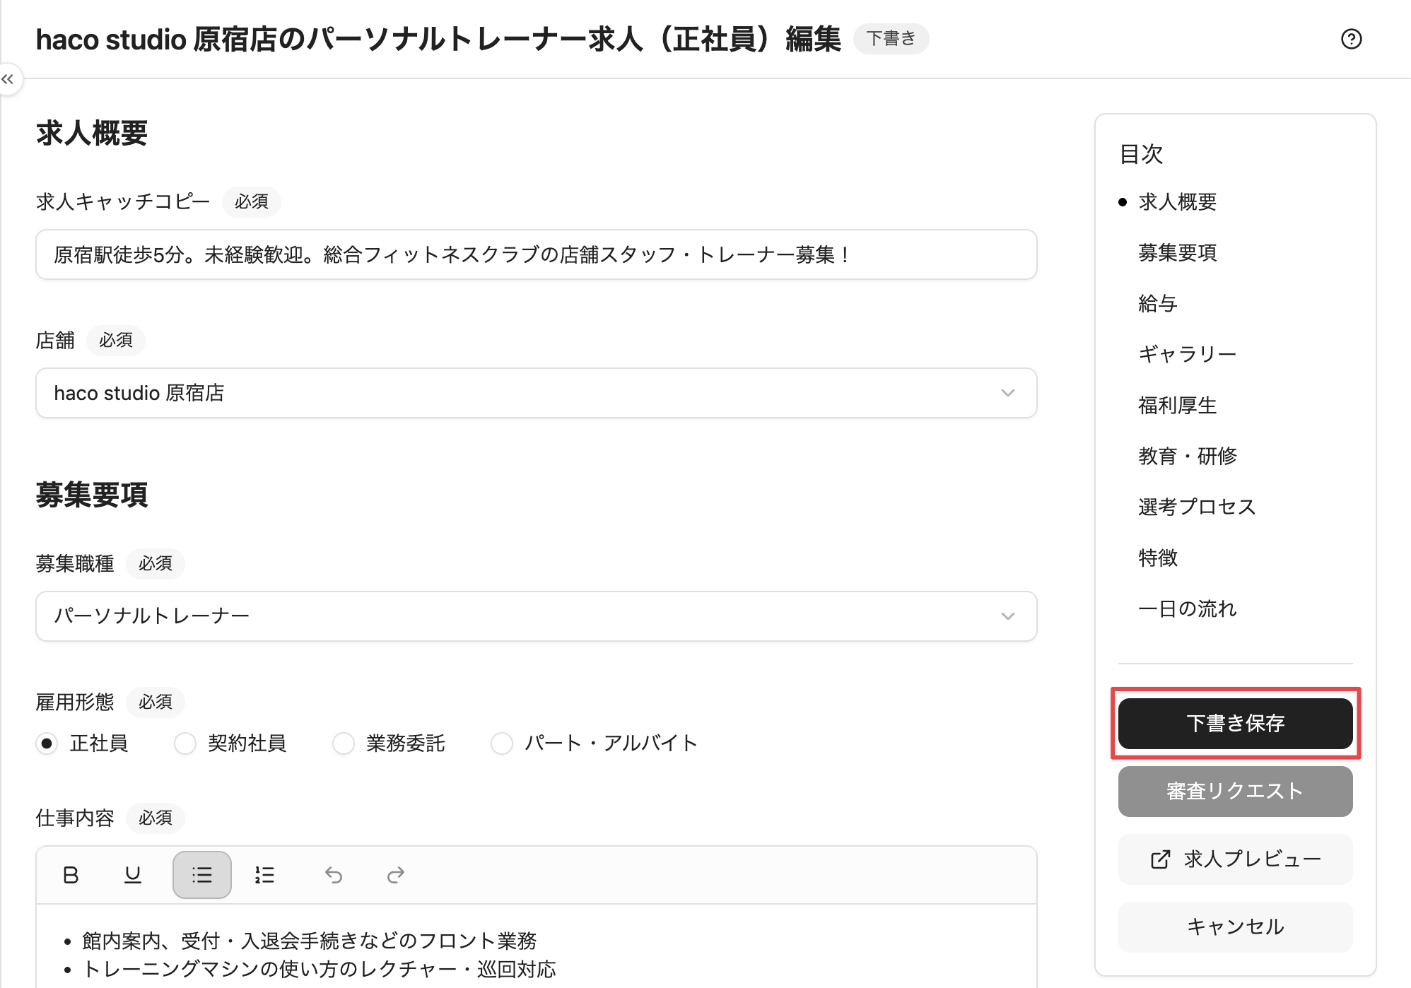Click the help question mark icon
The width and height of the screenshot is (1411, 988).
[x=1351, y=39]
